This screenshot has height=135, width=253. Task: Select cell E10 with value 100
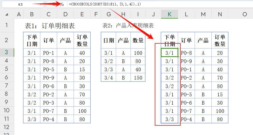82,111
